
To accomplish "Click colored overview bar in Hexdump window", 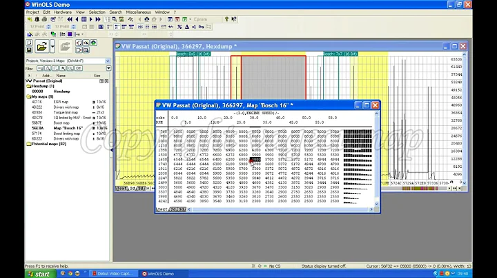I will click(x=420, y=189).
